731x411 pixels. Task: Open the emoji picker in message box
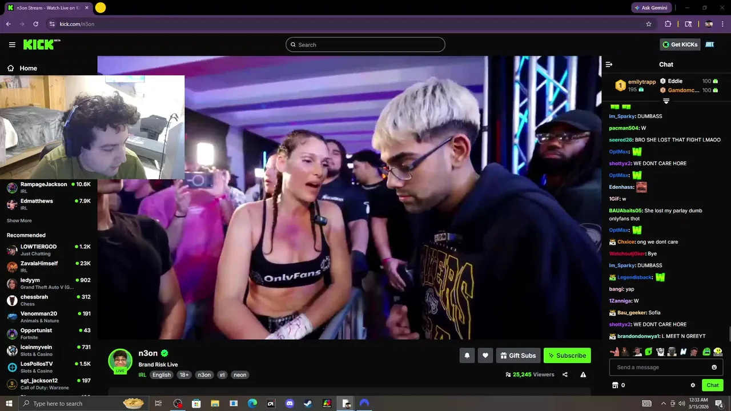pos(714,367)
